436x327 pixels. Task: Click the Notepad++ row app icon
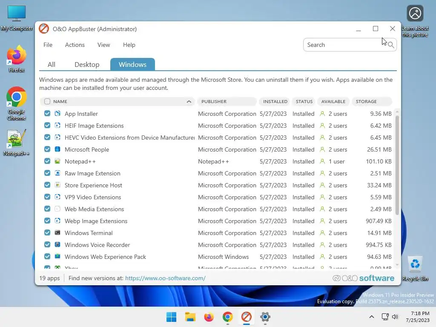coord(57,161)
